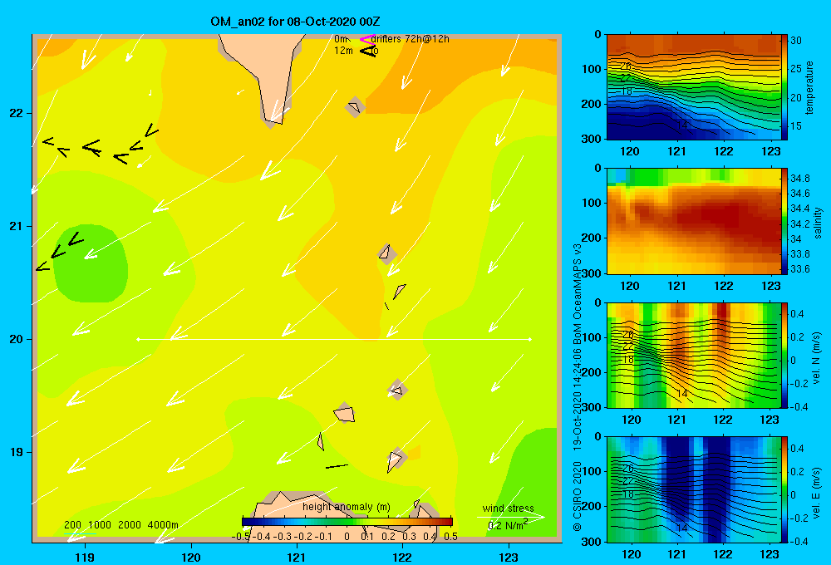Screen dimensions: 831x565
Task: Click the '34.8' tick on the salinity scale
Action: [x=799, y=178]
